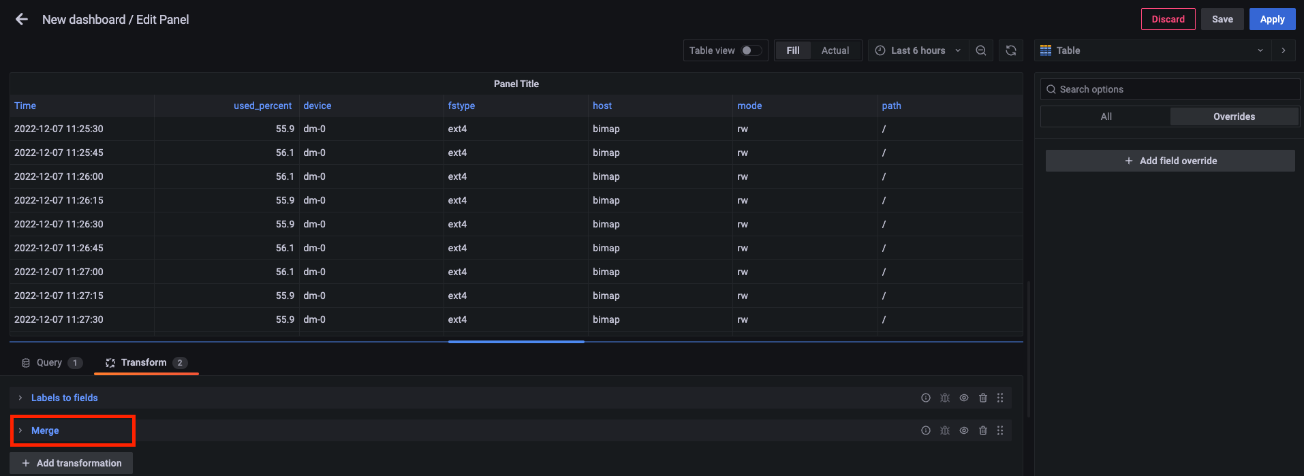1304x476 pixels.
Task: Open the Last 6 hours time picker
Action: [918, 50]
